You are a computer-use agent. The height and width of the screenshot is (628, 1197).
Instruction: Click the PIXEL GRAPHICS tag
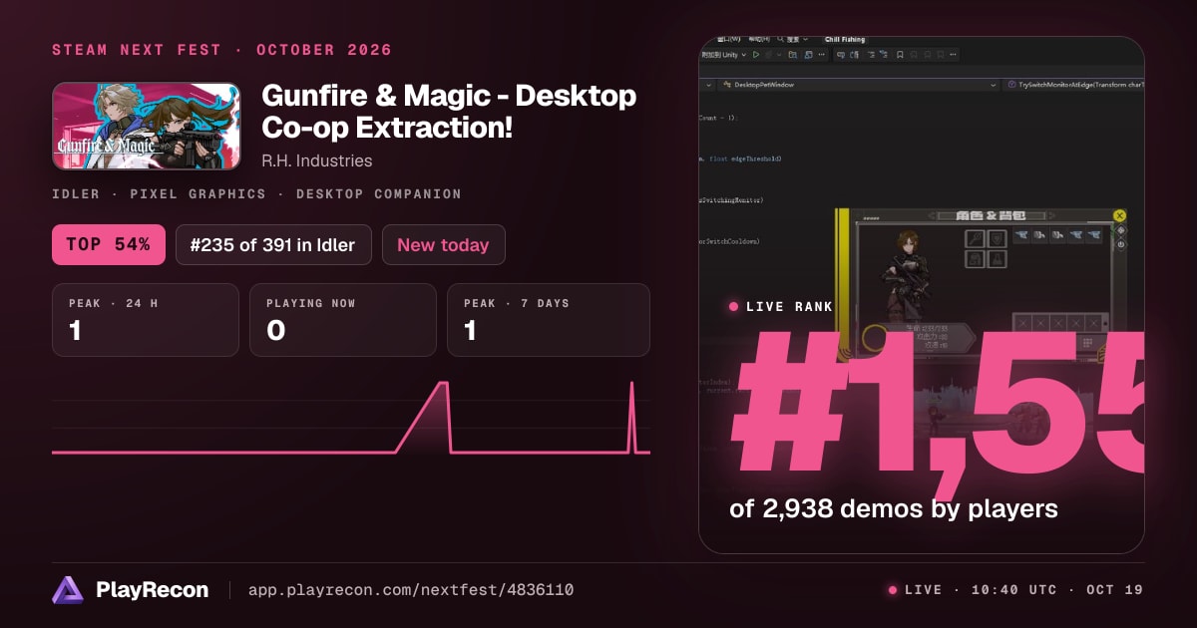[198, 194]
